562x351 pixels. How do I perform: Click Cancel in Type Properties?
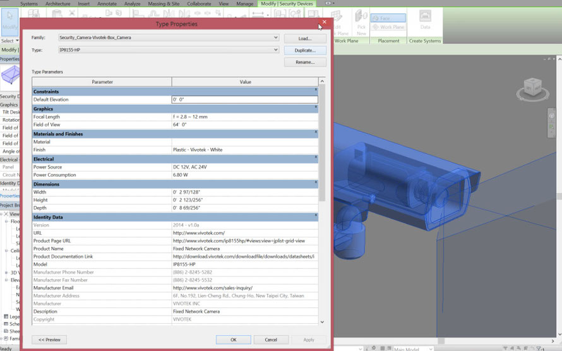[x=271, y=340]
